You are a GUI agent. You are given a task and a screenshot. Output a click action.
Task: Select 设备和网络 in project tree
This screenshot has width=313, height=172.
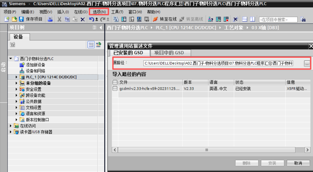(x=32, y=71)
